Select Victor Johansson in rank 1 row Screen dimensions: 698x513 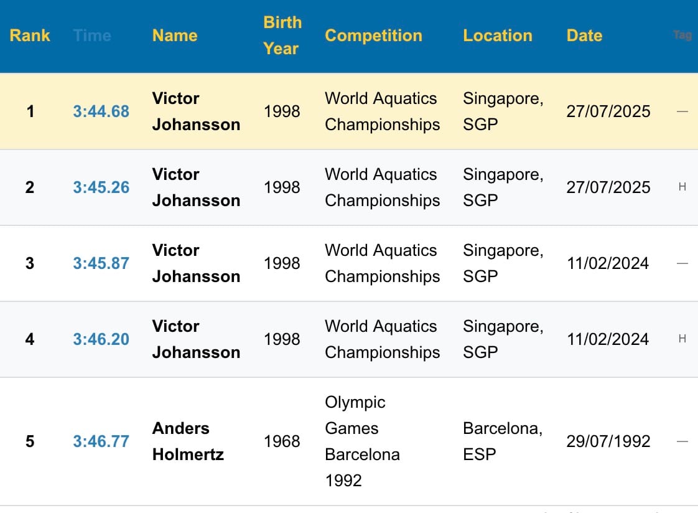tap(196, 111)
